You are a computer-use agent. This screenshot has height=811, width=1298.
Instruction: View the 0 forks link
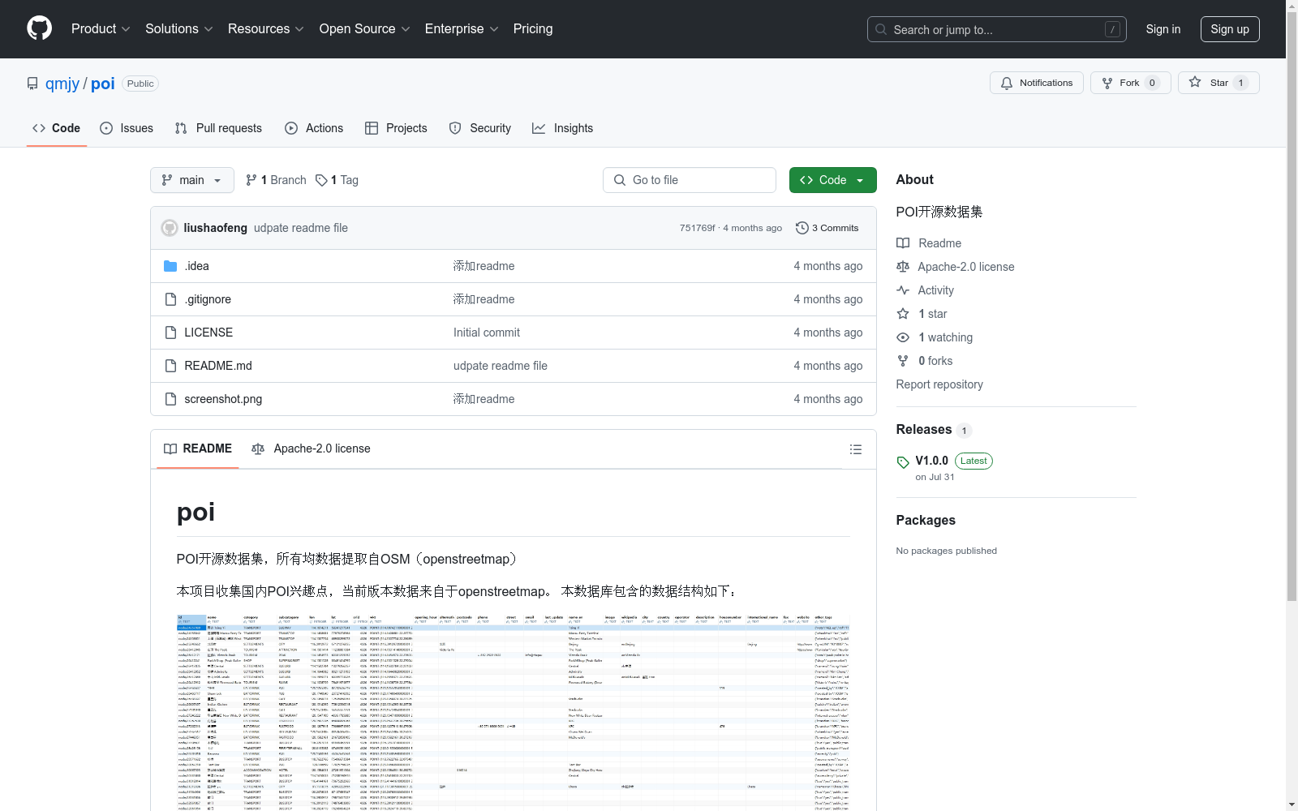[x=925, y=361]
